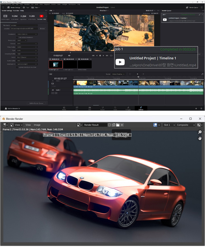The width and height of the screenshot is (205, 247).
Task: Click Add to Render Queue button
Action: (36, 103)
